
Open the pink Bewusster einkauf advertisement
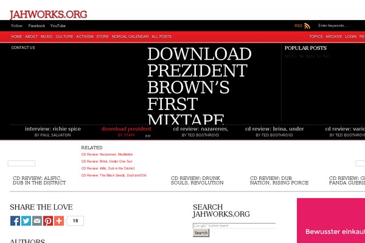click(x=331, y=221)
